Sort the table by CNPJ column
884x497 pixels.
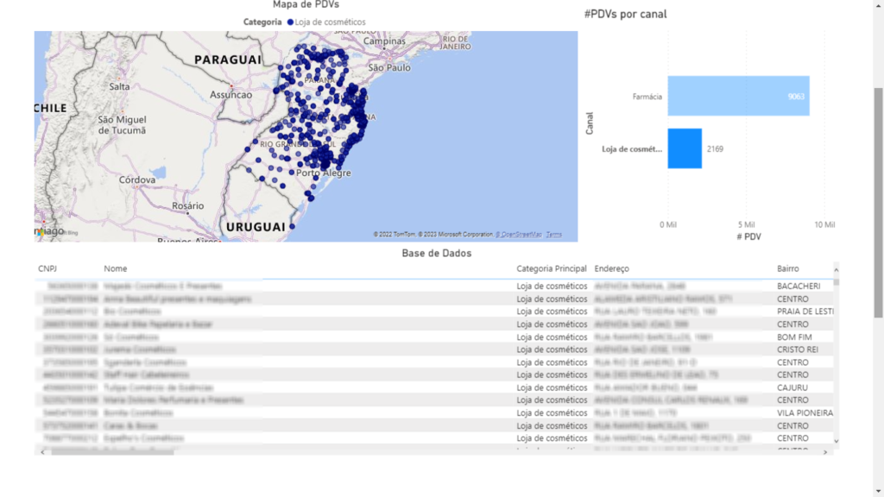47,269
